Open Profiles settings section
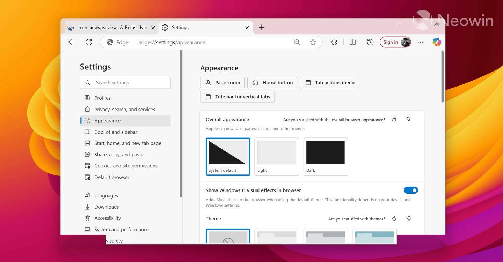This screenshot has height=262, width=503. click(125, 98)
